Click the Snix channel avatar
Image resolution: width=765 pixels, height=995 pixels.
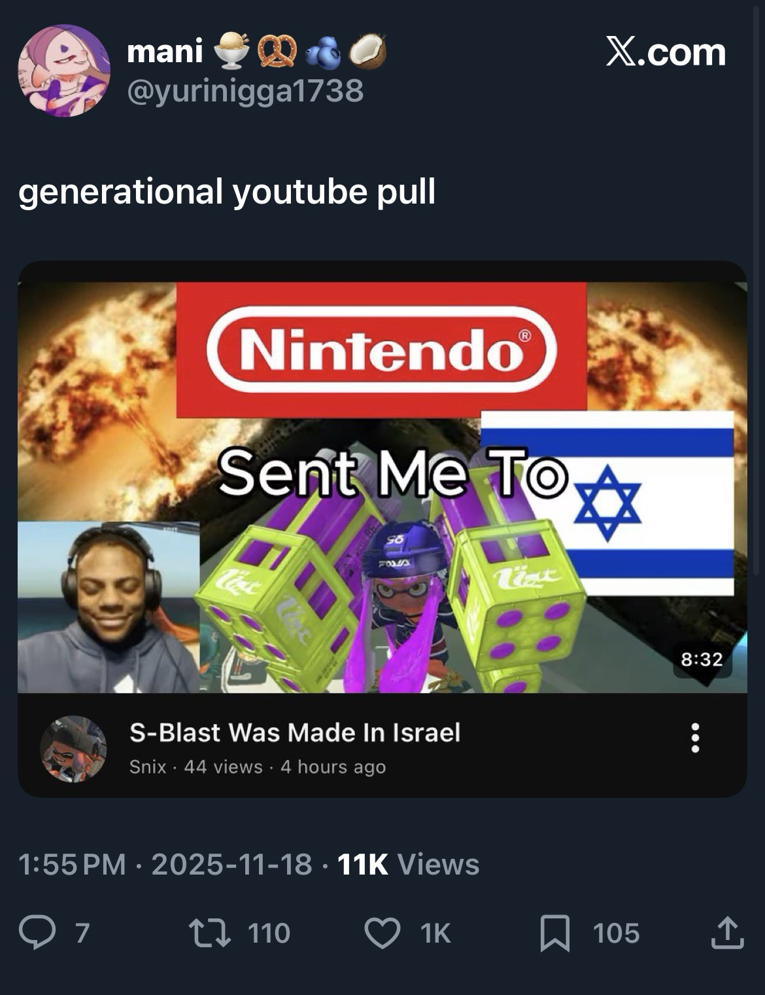point(73,748)
